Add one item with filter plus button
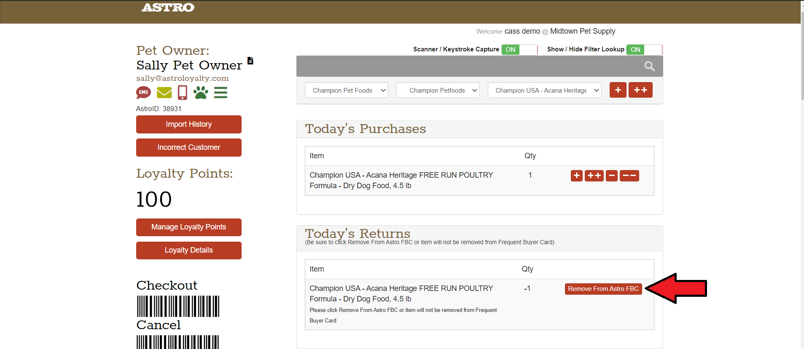The width and height of the screenshot is (804, 349). (x=618, y=90)
